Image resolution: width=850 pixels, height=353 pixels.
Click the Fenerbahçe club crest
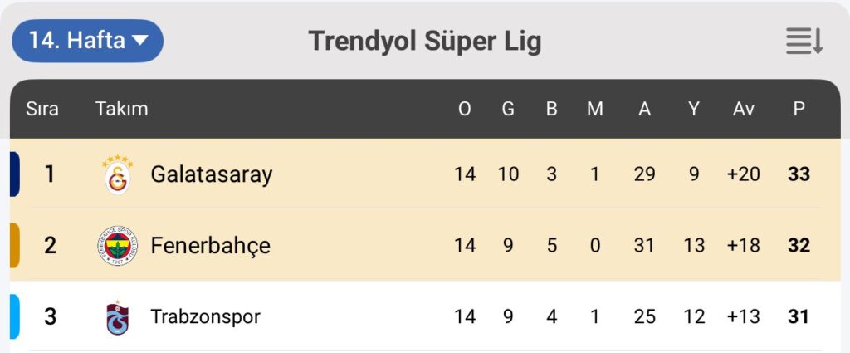117,246
